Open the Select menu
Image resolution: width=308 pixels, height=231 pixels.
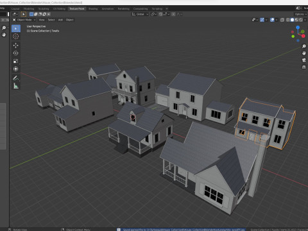[51, 20]
